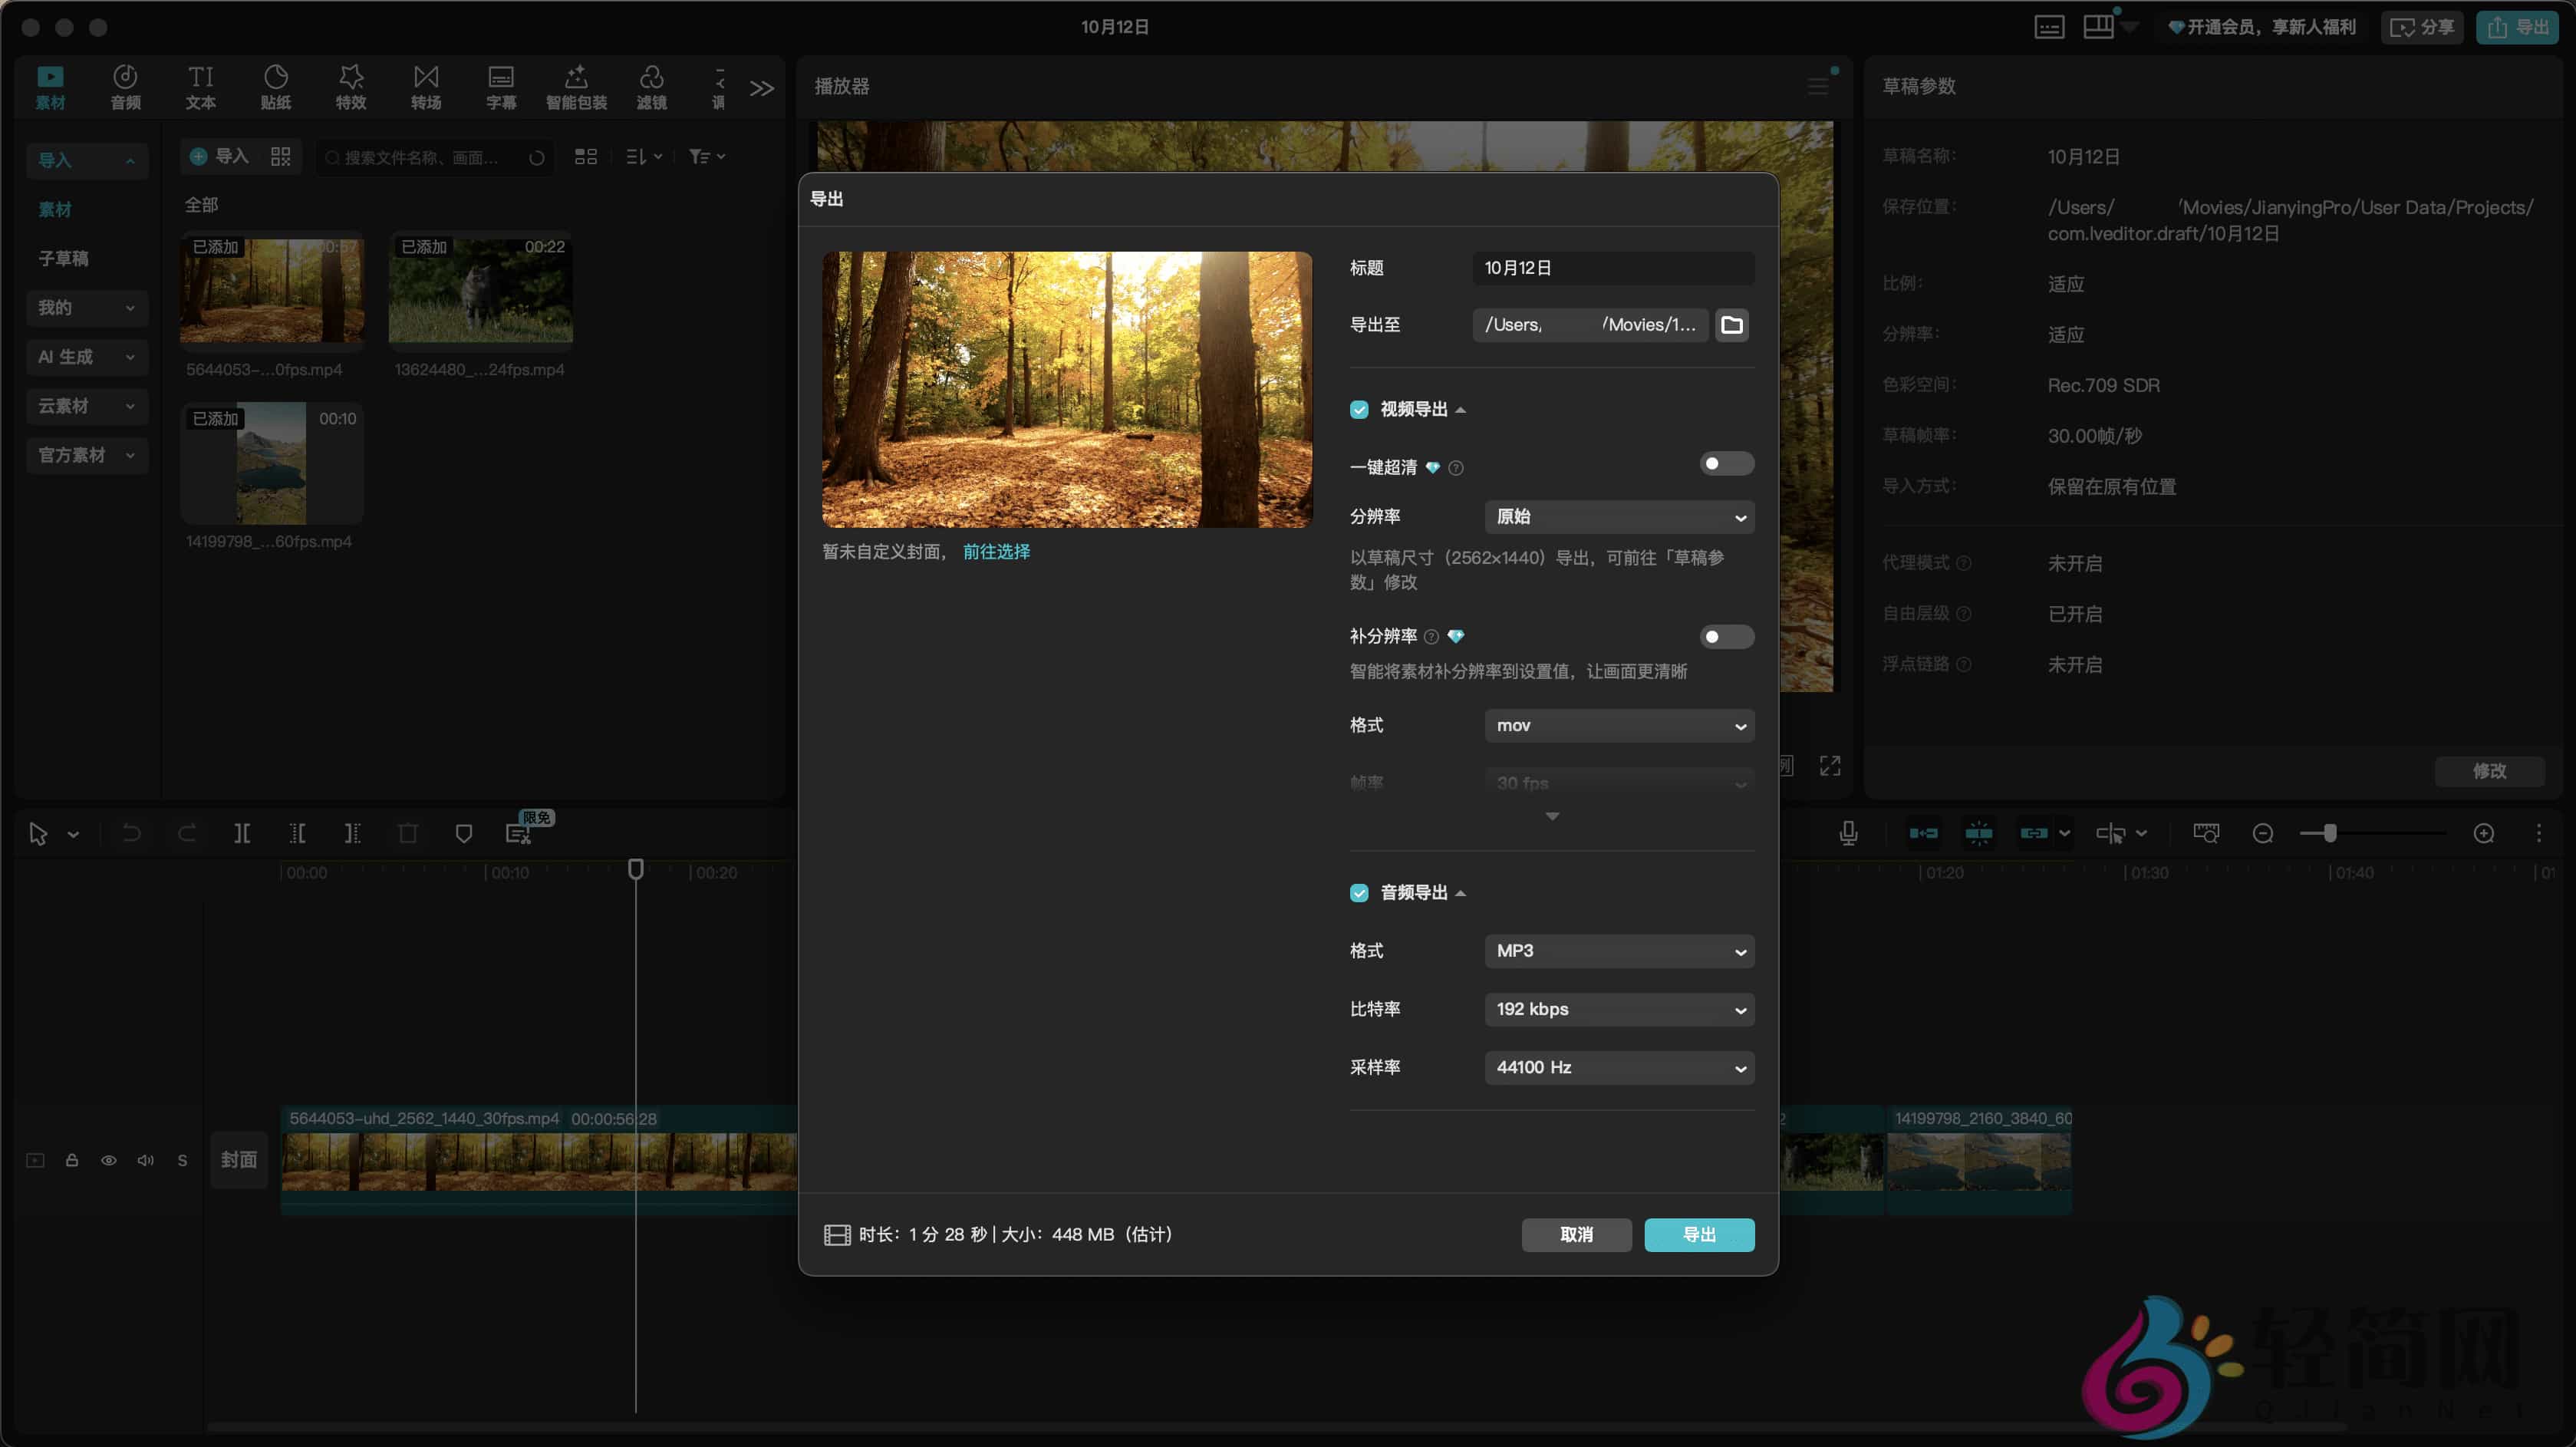Click the timeline zoom-out minus icon
The image size is (2576, 1447).
click(x=2263, y=833)
